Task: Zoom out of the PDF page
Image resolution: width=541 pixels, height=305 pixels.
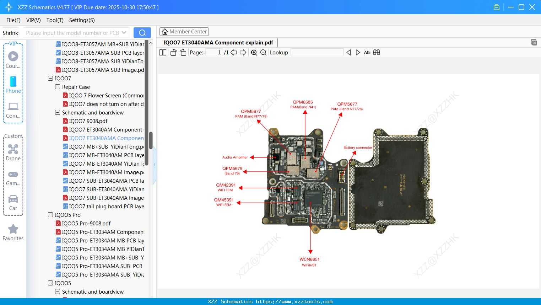Action: pyautogui.click(x=264, y=52)
